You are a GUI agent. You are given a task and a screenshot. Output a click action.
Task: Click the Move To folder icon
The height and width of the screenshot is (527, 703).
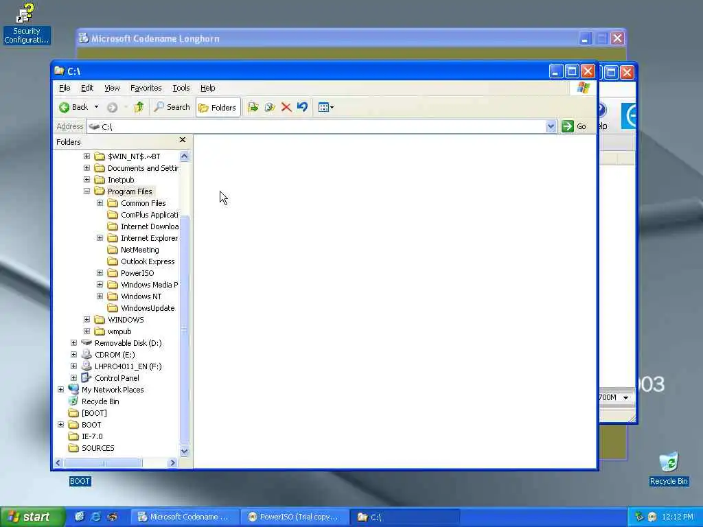[x=253, y=107]
